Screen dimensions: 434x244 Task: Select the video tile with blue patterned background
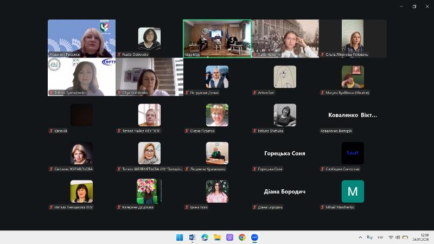click(82, 38)
